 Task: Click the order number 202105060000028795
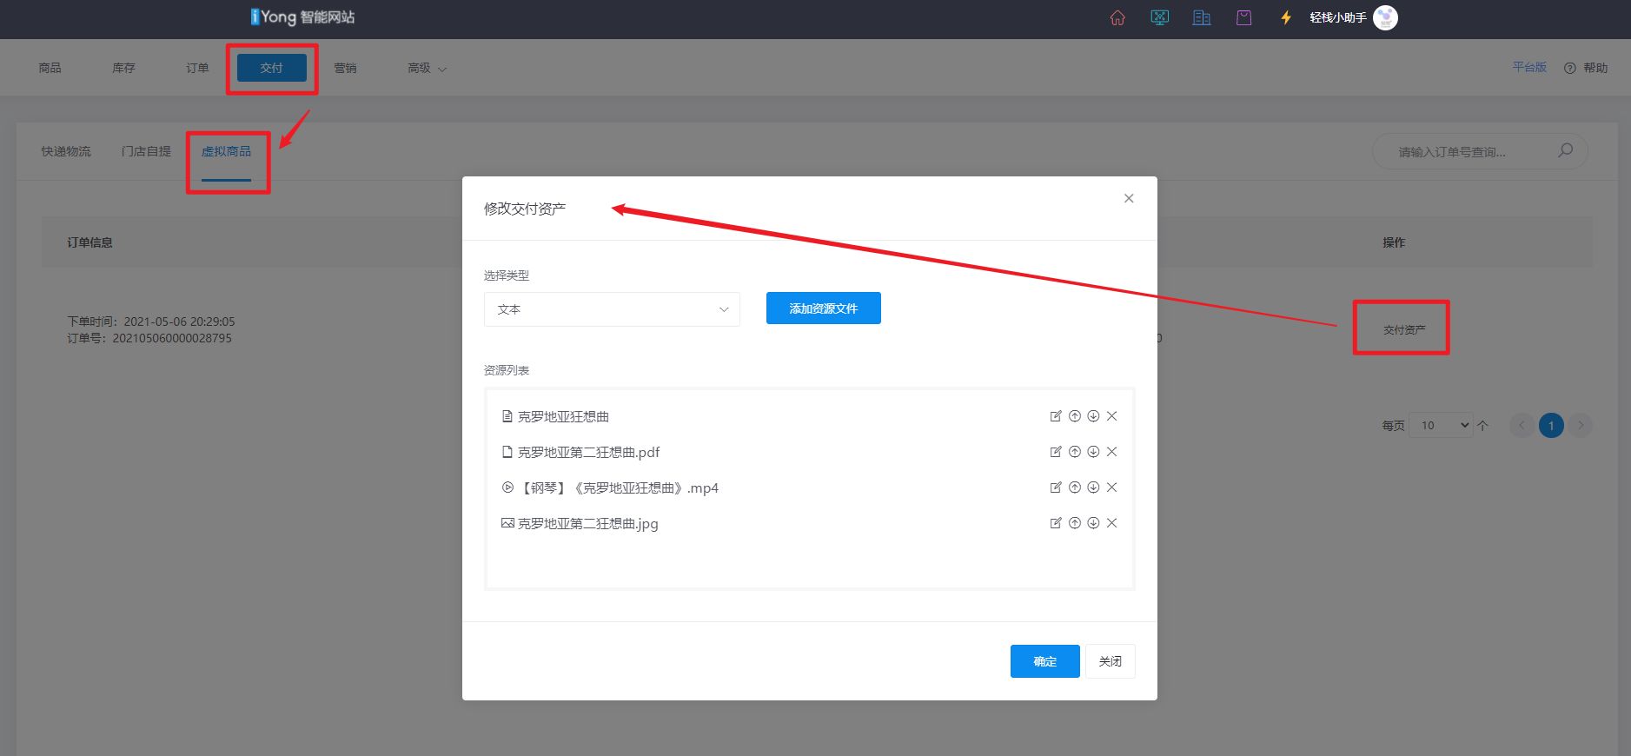tap(172, 338)
